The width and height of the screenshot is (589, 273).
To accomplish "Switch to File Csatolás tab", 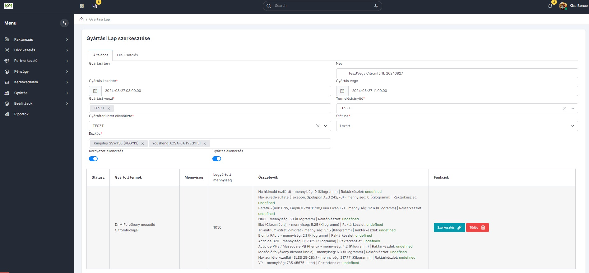I will (x=127, y=55).
